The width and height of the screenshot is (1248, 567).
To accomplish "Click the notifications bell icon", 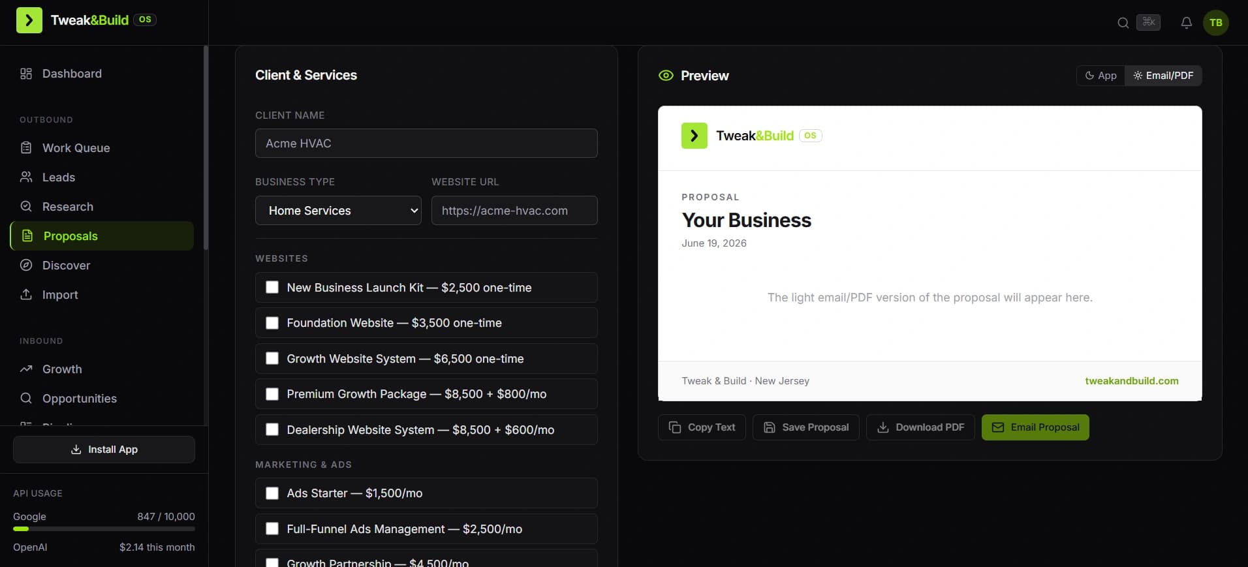I will 1187,23.
